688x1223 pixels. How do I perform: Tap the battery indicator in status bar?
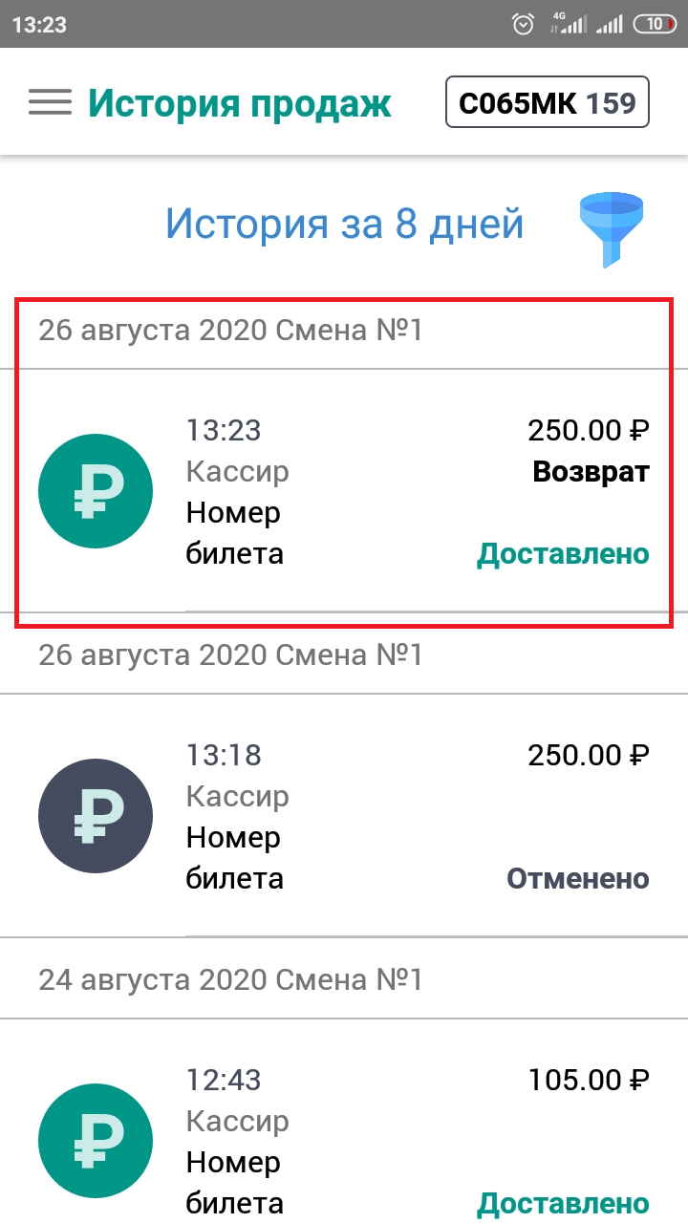(656, 24)
